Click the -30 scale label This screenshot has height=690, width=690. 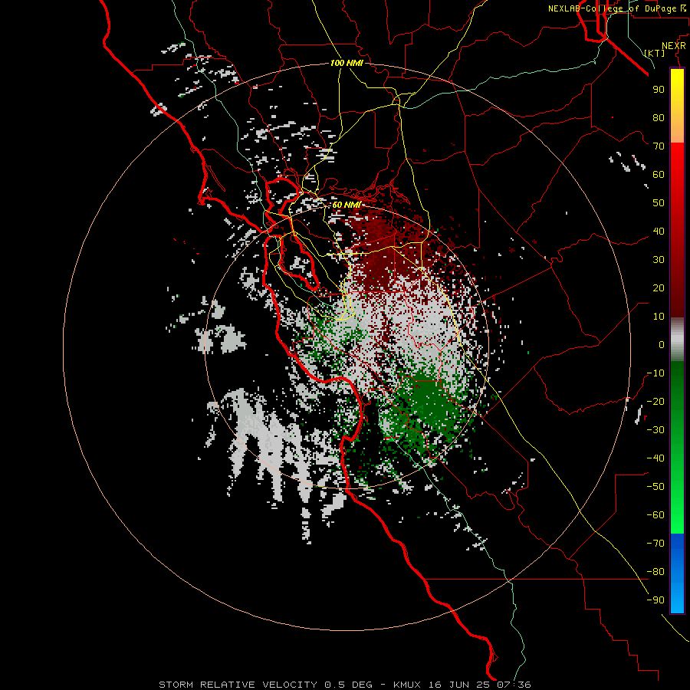tap(655, 430)
